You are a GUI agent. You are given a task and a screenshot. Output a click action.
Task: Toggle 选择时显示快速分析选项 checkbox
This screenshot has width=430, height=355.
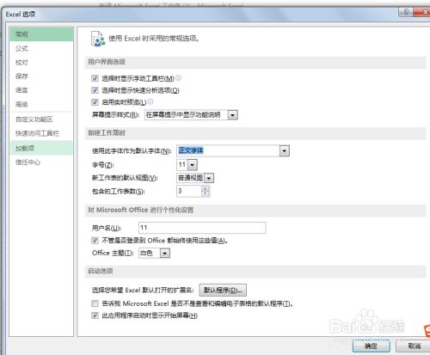coord(95,90)
